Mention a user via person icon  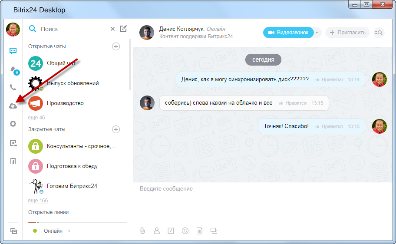(157, 231)
